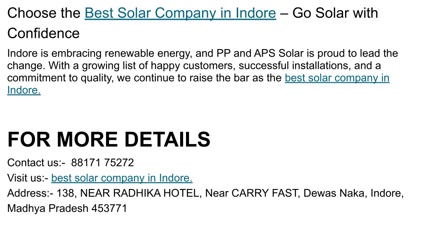The image size is (431, 242).
Task: Click the 'Visit us:-' label text
Action: tap(28, 178)
